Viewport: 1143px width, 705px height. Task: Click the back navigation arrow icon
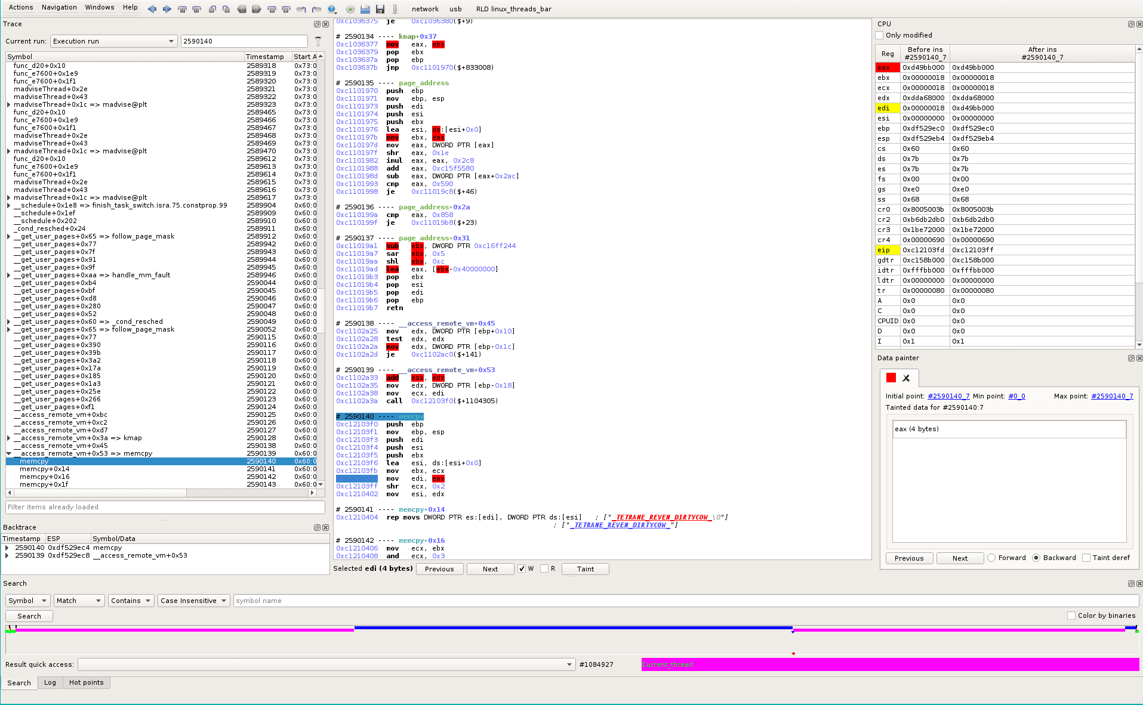[152, 9]
